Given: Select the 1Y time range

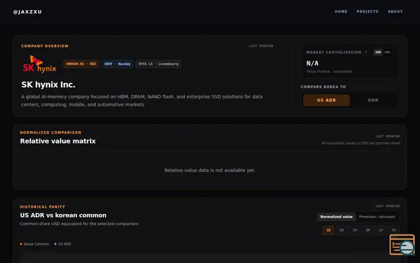Looking at the screenshot, I should click(381, 230).
